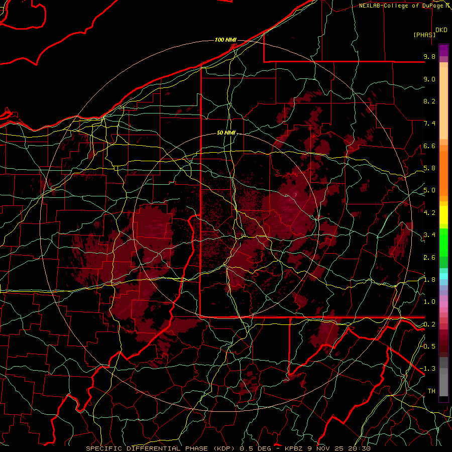Click the 8.2 scale value
Image resolution: width=452 pixels, height=452 pixels.
point(429,101)
